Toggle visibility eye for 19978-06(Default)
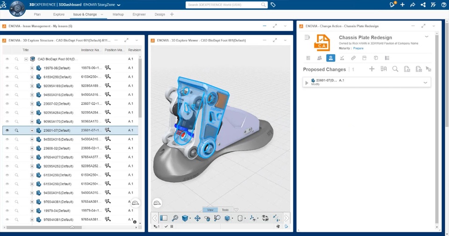Image resolution: width=449 pixels, height=236 pixels. [7, 68]
